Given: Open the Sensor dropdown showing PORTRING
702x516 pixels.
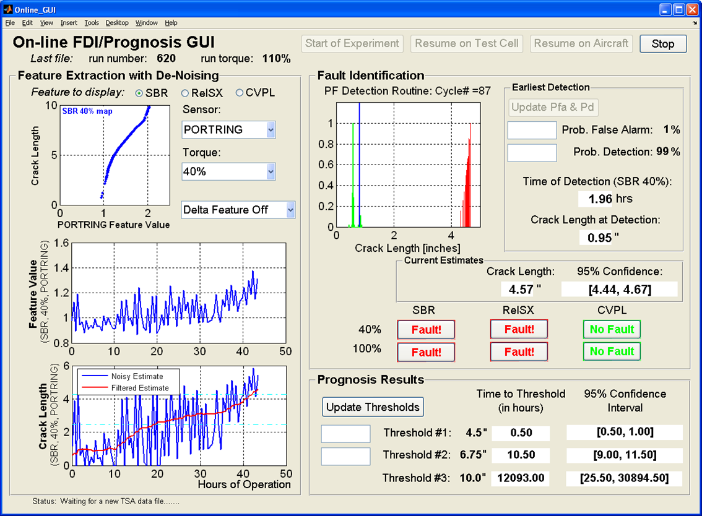Looking at the screenshot, I should click(x=228, y=130).
